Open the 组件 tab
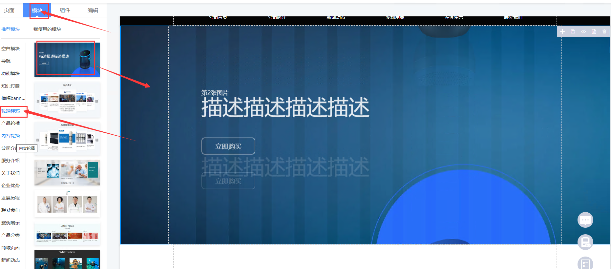Image resolution: width=611 pixels, height=269 pixels. tap(65, 10)
